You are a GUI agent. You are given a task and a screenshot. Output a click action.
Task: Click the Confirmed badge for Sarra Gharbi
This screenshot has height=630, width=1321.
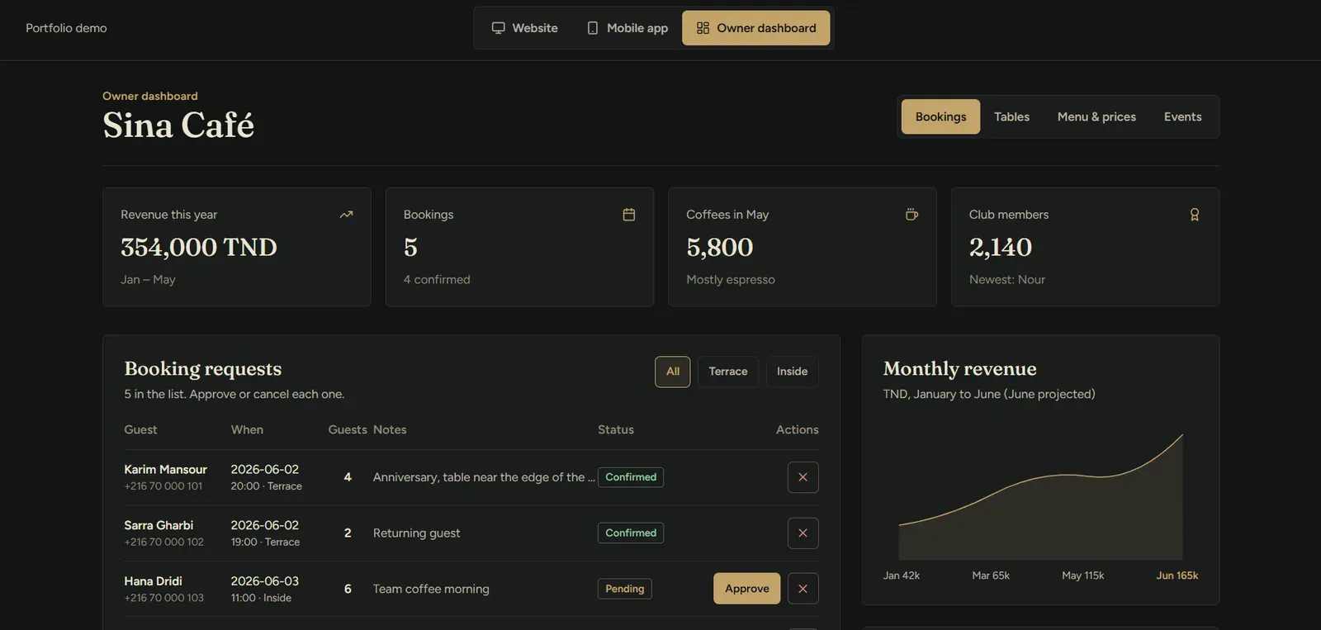631,533
